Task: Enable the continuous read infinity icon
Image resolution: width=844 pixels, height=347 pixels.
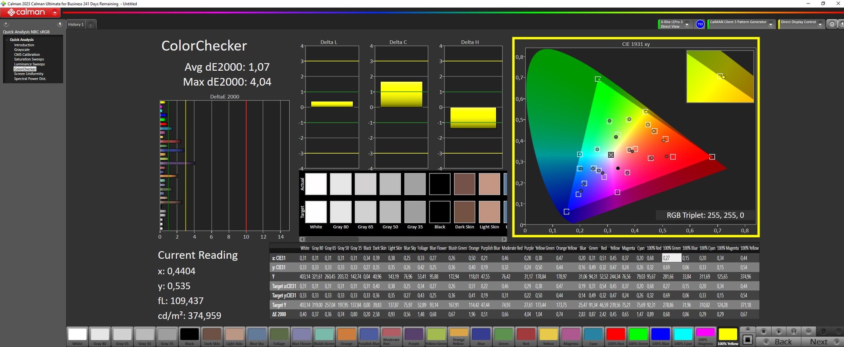Action: (x=808, y=331)
